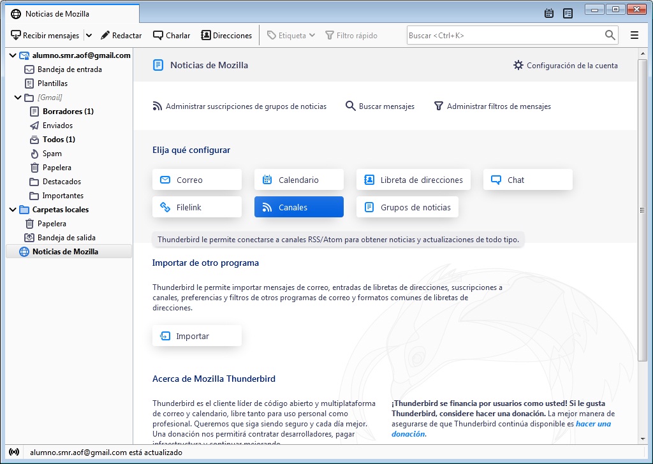The width and height of the screenshot is (653, 464).
Task: Open the Calendar tab icon in title bar
Action: (x=549, y=13)
